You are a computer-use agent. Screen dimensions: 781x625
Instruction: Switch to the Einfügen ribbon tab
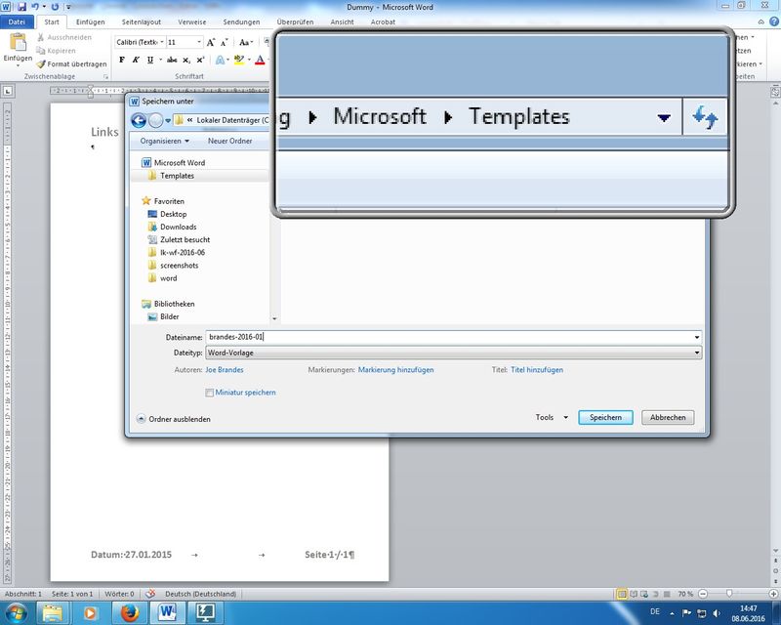[x=90, y=21]
